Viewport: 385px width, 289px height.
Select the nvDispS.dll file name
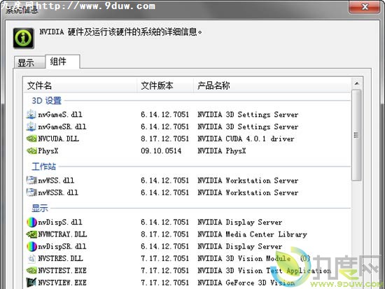coord(60,223)
